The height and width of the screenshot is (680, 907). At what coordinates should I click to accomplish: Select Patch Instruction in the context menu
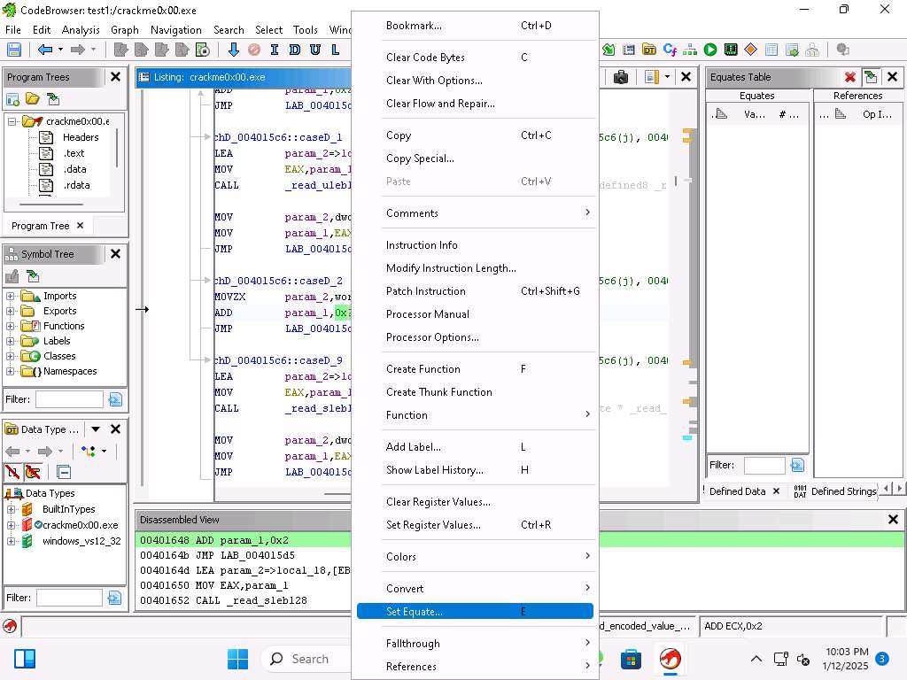click(425, 291)
